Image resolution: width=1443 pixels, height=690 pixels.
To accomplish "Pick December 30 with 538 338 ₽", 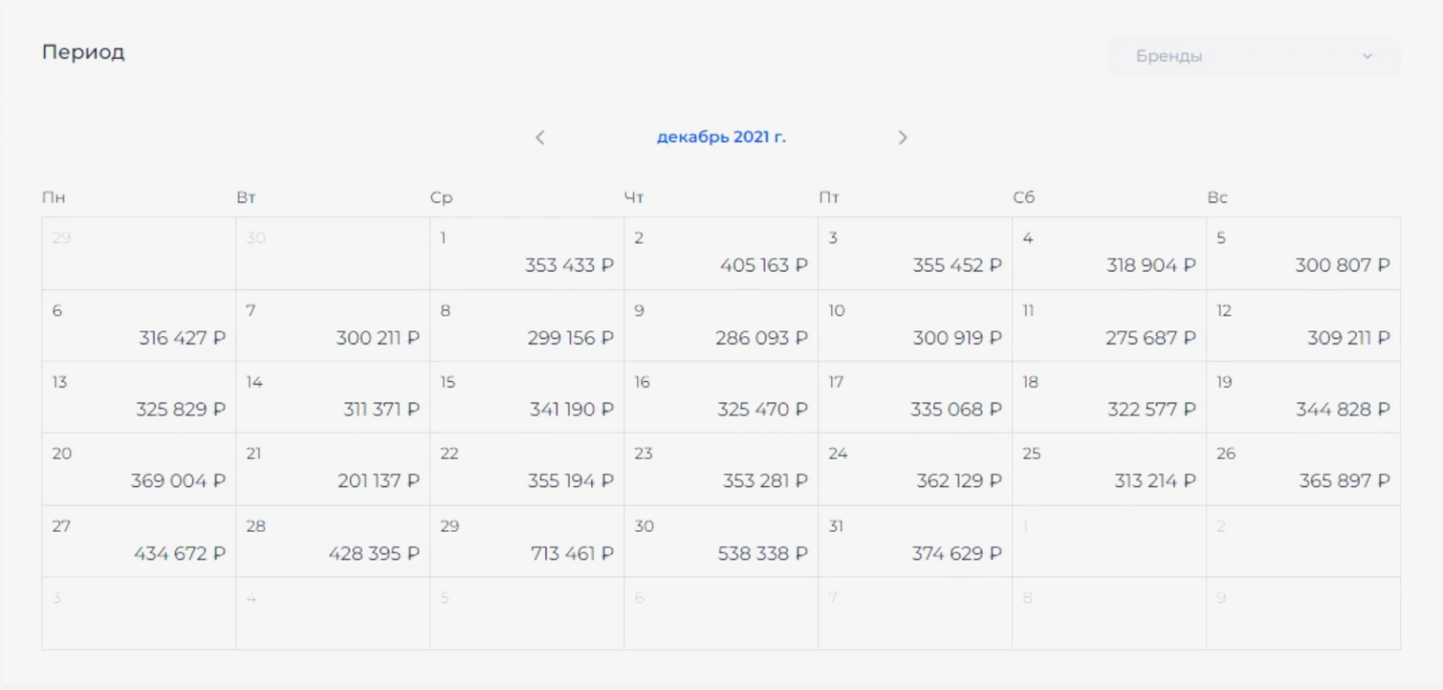I will pyautogui.click(x=721, y=541).
